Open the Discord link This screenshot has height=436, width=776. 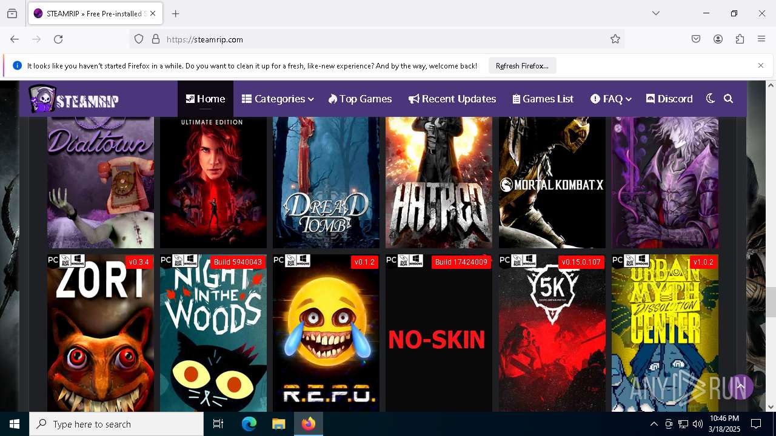click(x=669, y=99)
